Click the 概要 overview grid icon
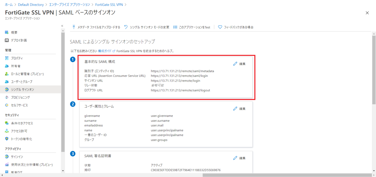 click(7, 33)
